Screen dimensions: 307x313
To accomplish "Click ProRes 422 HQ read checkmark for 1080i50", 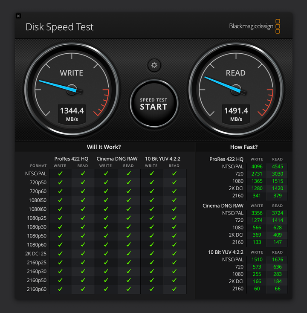I will (83, 200).
